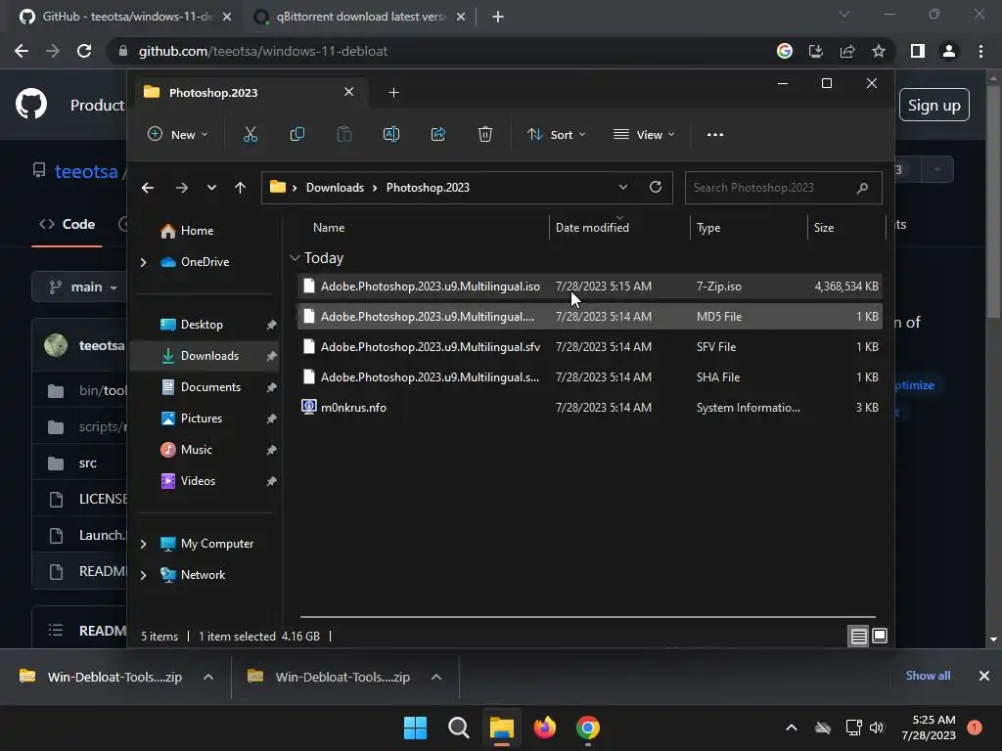Open options for first Win-Debloat-Tools download
The image size is (1002, 751).
point(207,677)
